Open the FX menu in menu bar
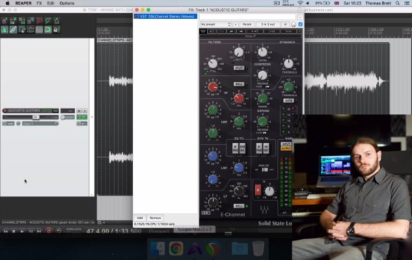Screen dimensions: 412x260 tap(39, 3)
